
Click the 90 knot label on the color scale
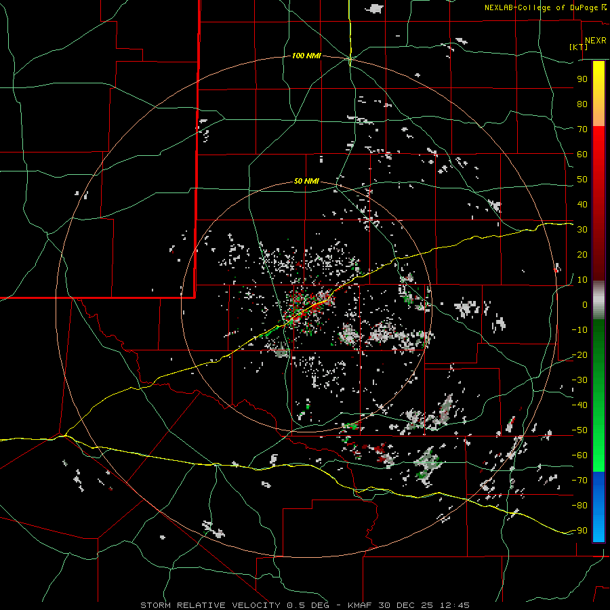(582, 79)
